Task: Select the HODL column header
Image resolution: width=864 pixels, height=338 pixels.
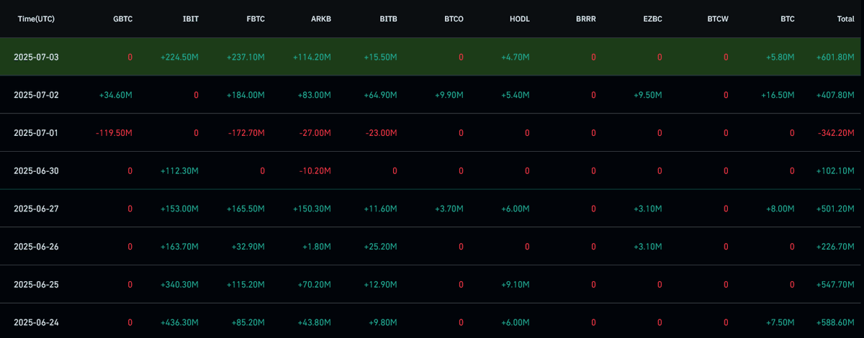Action: coord(519,19)
